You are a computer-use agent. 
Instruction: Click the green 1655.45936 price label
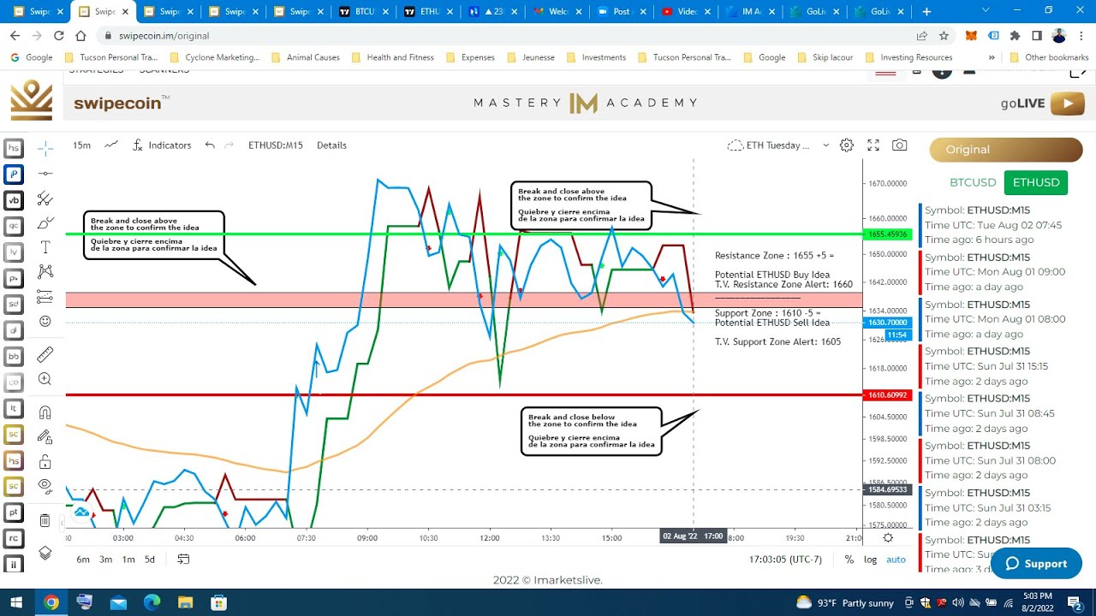coord(887,234)
